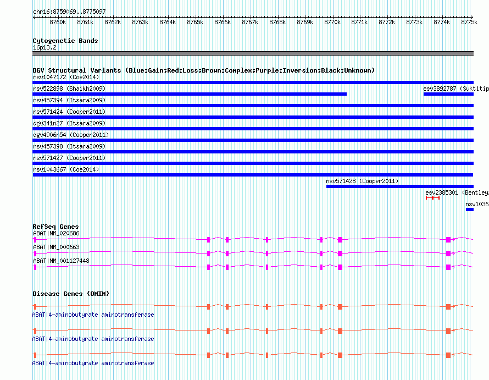
Task: Open variant label nsv571427 (Cooper2011)
Action: click(x=69, y=158)
